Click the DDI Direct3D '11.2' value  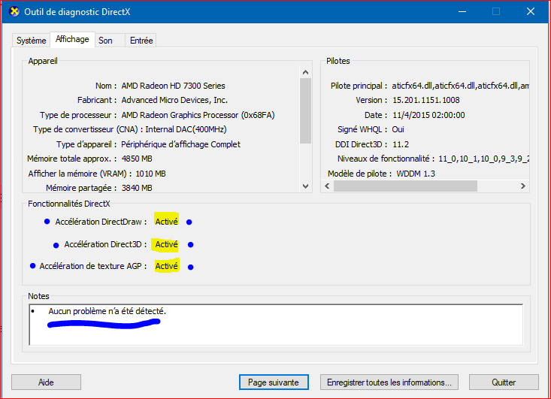[401, 144]
